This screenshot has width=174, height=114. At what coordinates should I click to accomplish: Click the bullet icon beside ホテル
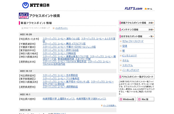pyautogui.click(x=121, y=60)
